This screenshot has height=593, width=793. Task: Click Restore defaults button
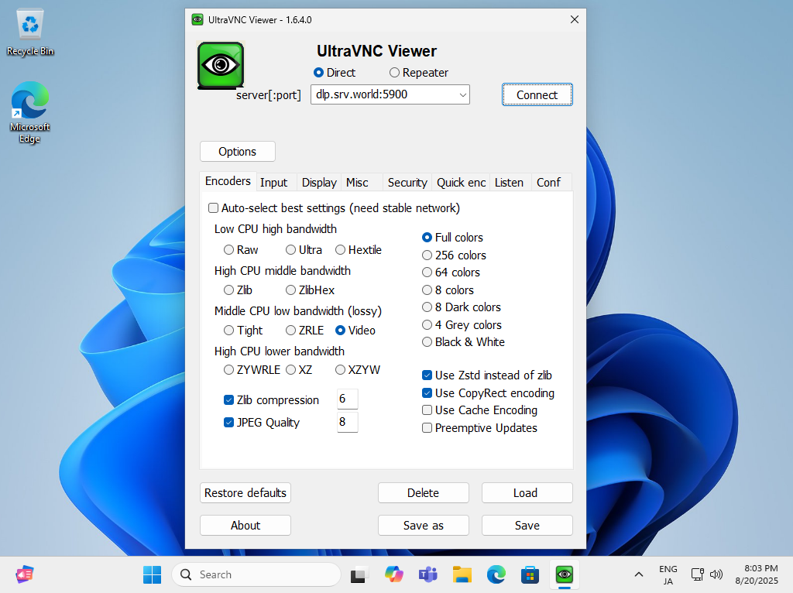pos(245,493)
